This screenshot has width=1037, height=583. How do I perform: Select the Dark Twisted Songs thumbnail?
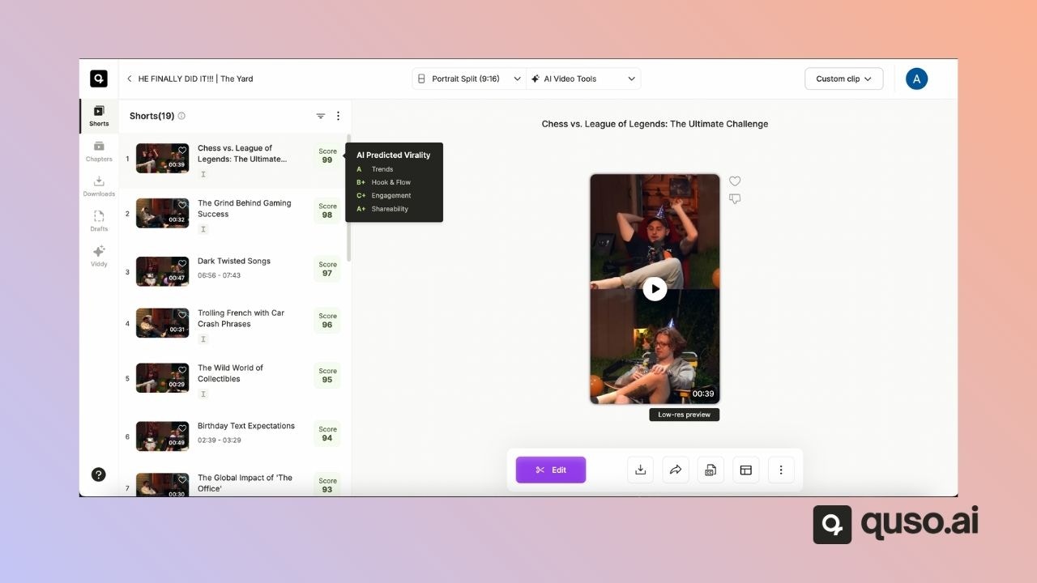point(162,271)
